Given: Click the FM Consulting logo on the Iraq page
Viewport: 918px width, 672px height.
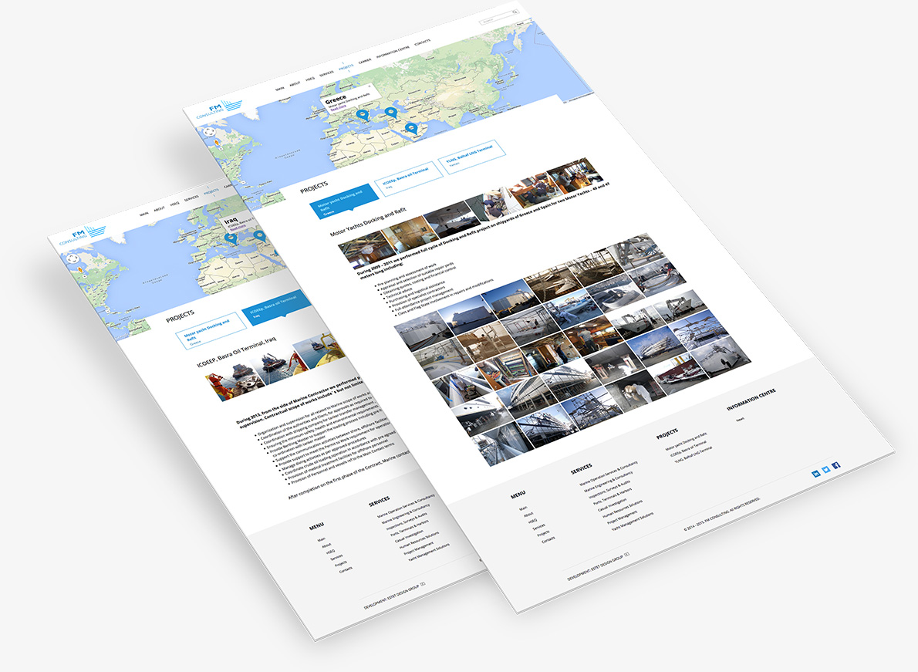Looking at the screenshot, I should point(81,235).
